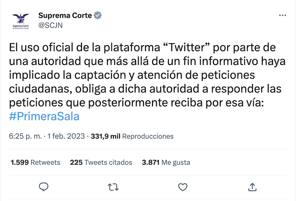Click the Suprema Corte display name
The width and height of the screenshot is (298, 201).
[x=65, y=15]
